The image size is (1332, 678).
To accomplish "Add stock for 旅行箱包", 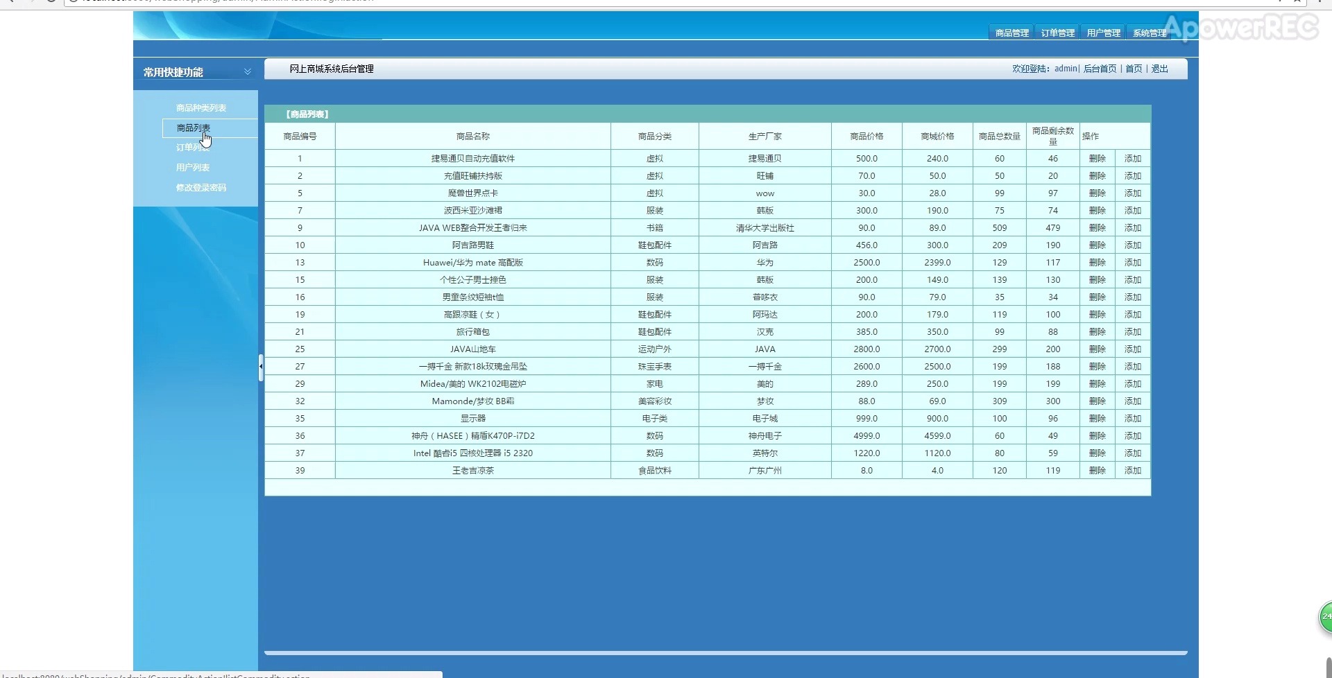I will [x=1133, y=331].
